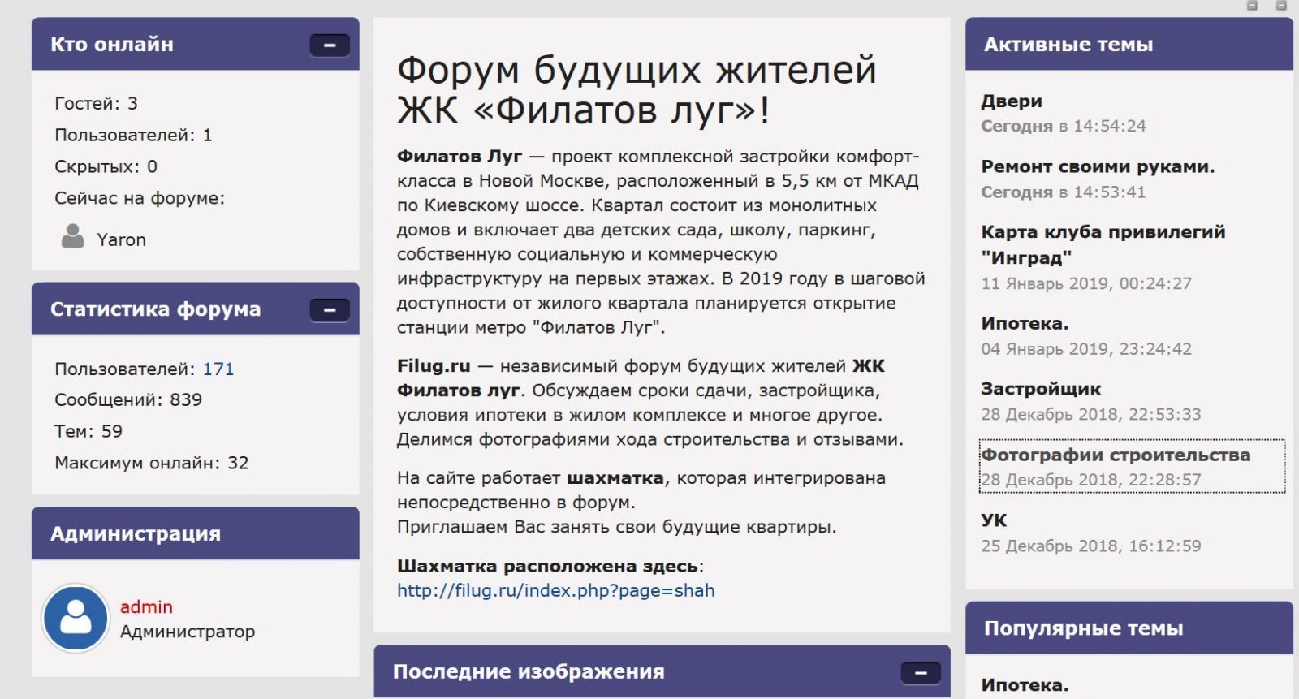The height and width of the screenshot is (699, 1299).
Task: Click the 25 Декабрь 2018, 16:12:59 date
Action: 1091,546
